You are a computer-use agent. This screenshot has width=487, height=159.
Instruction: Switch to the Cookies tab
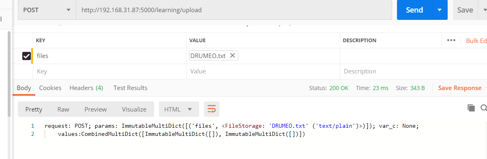point(50,88)
